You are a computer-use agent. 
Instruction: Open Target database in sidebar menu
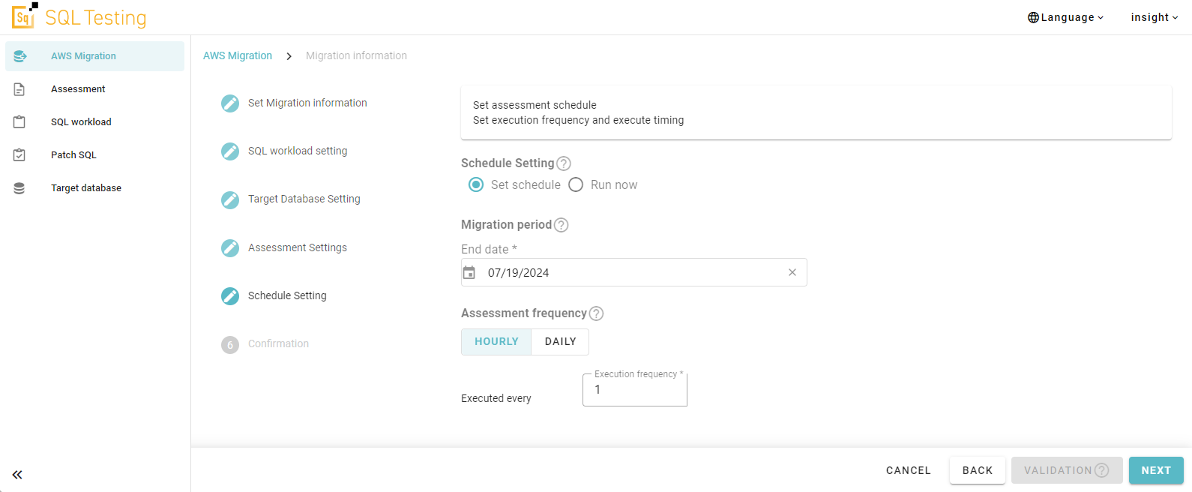click(94, 188)
